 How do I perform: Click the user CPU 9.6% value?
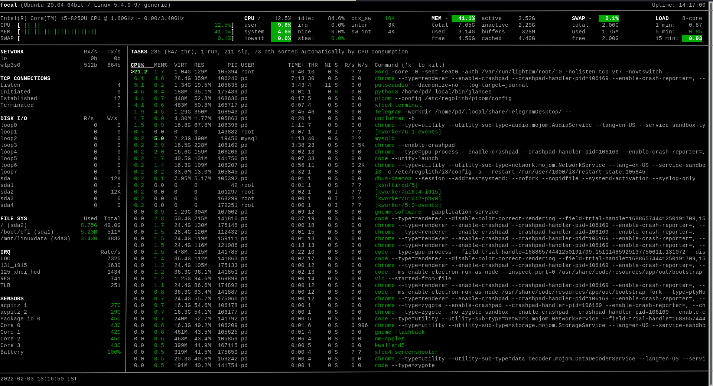tap(281, 25)
